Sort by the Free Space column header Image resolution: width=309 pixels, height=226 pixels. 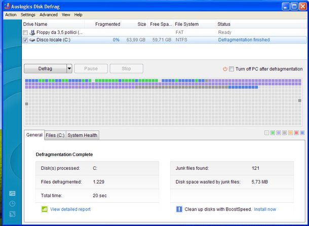coord(161,24)
